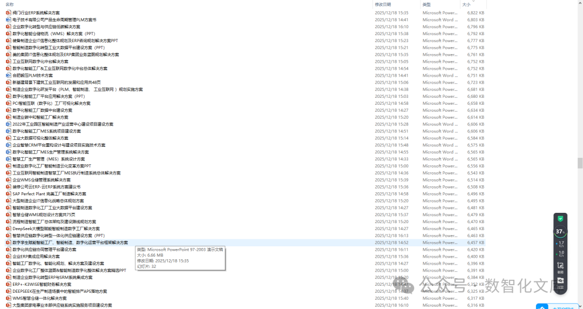The image size is (583, 309).
Task: Click the size value 6,803 KB
Action: pyautogui.click(x=476, y=20)
